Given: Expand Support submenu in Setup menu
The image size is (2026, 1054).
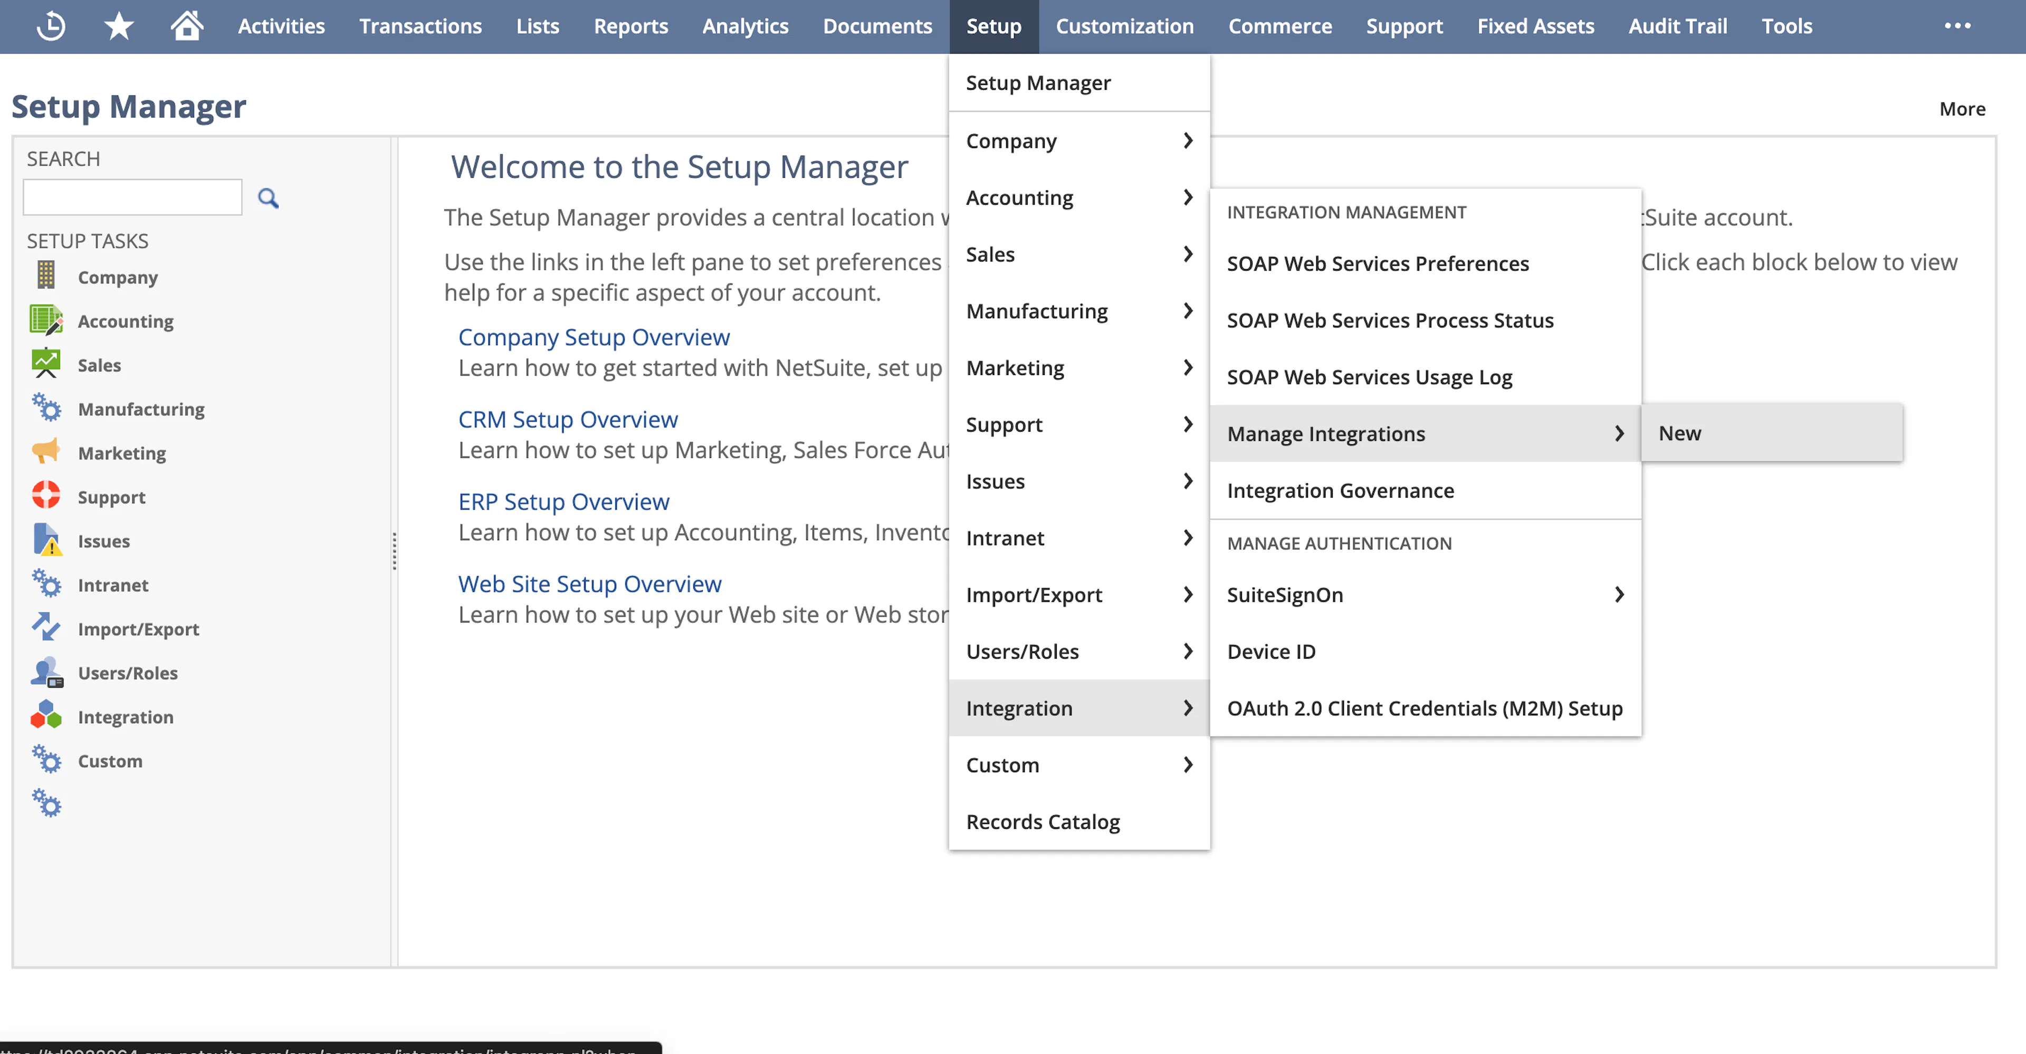Looking at the screenshot, I should pyautogui.click(x=1079, y=425).
